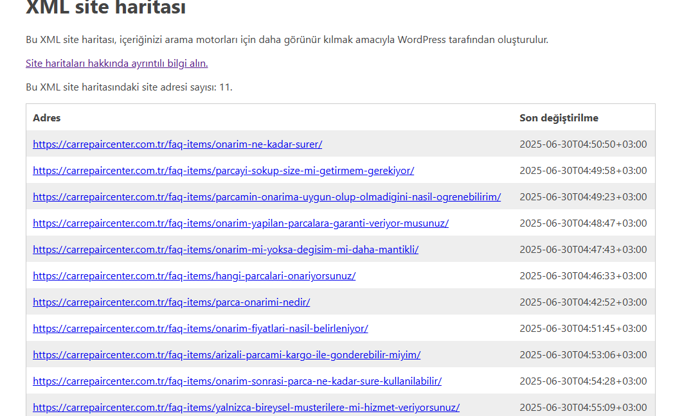The height and width of the screenshot is (416, 700).
Task: Click the 'Son değiştirilme' column header
Action: pos(559,117)
